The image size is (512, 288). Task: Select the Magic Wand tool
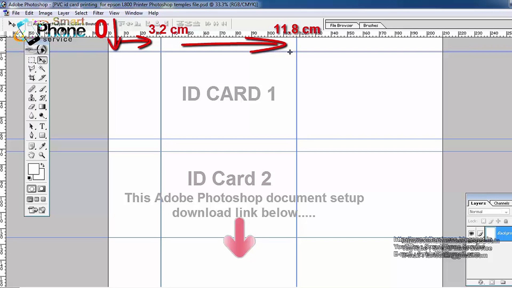pyautogui.click(x=42, y=69)
